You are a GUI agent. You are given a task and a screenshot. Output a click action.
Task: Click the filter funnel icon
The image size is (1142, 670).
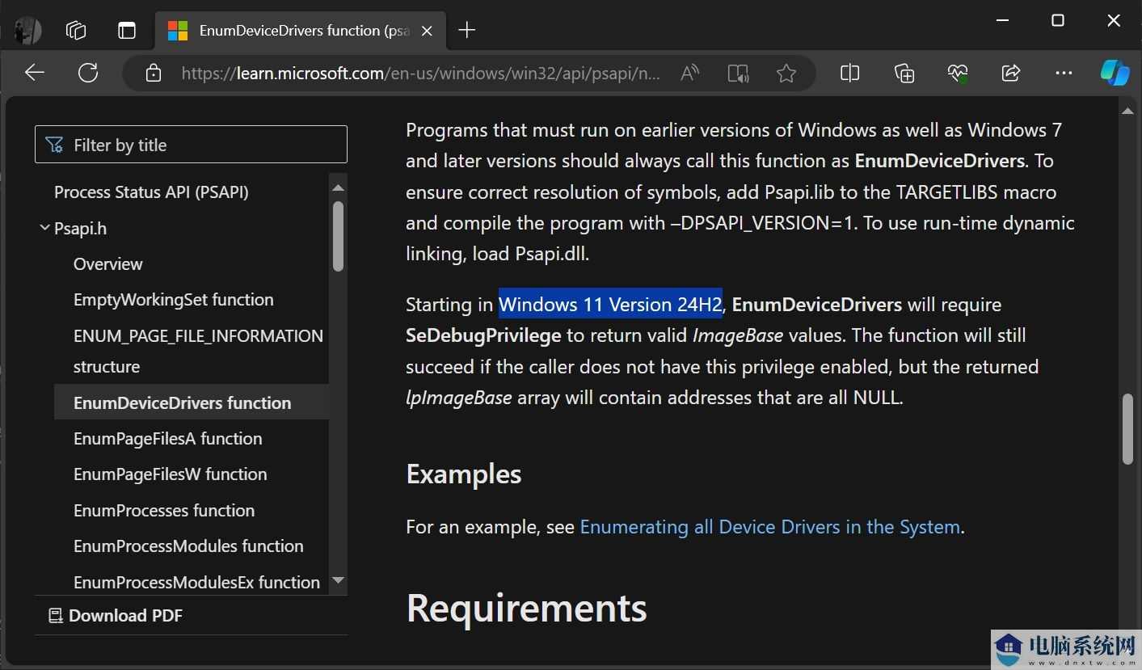click(54, 145)
